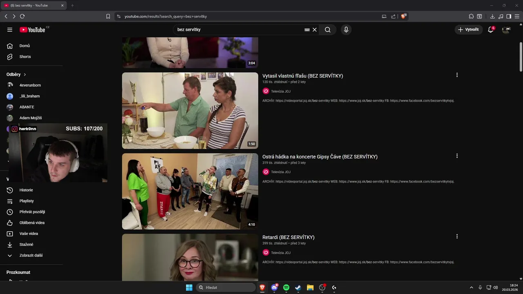
Task: Open 'Vytasil vlastnú fľašu (BEZ SERVÍTKY)' video title
Action: coord(303,76)
